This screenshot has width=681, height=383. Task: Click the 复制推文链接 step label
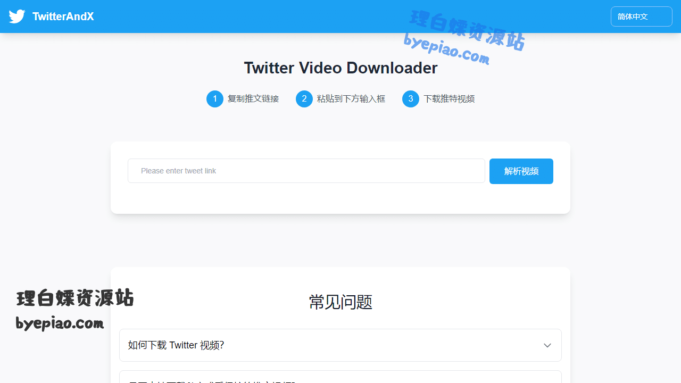(x=253, y=99)
